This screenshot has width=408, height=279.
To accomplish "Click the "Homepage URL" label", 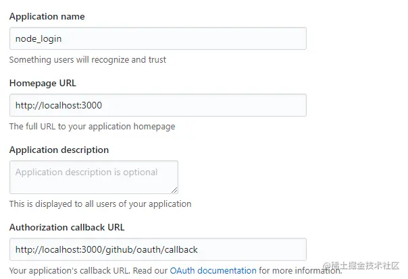I will click(43, 83).
